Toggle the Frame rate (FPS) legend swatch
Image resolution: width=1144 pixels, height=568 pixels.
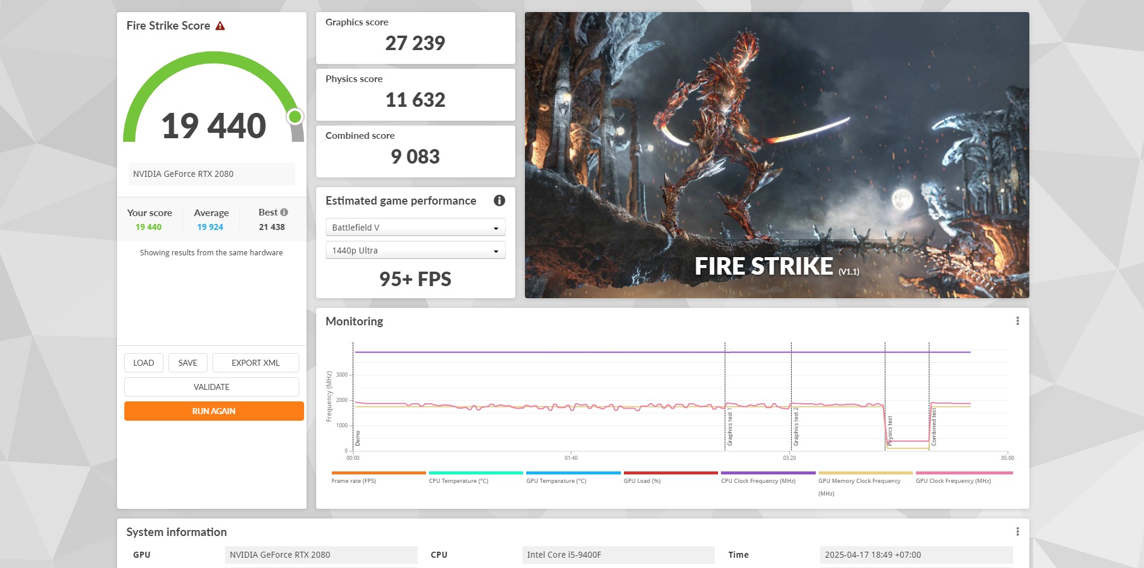click(x=378, y=473)
